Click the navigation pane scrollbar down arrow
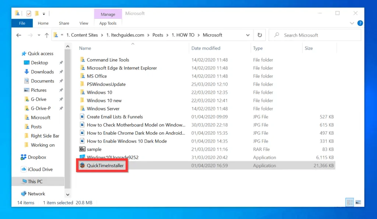Viewport: 377px width, 219px height. (x=67, y=194)
